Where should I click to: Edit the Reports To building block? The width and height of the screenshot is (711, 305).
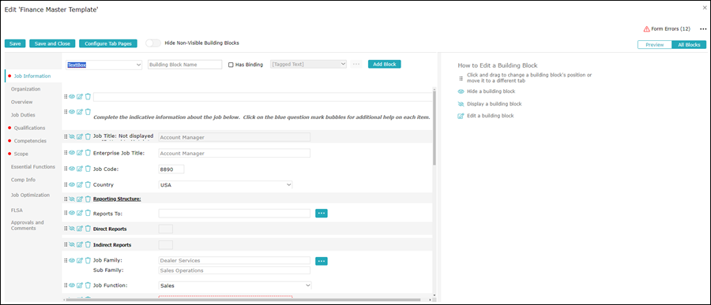click(80, 213)
